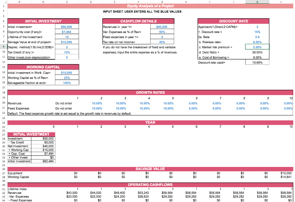Select the Lifetime of the investment value cell

click(67, 37)
